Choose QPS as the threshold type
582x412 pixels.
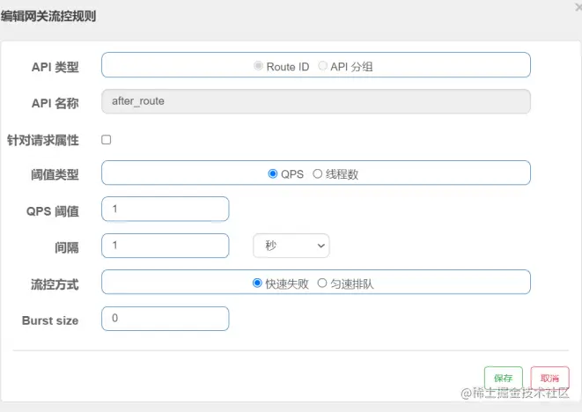coord(272,173)
